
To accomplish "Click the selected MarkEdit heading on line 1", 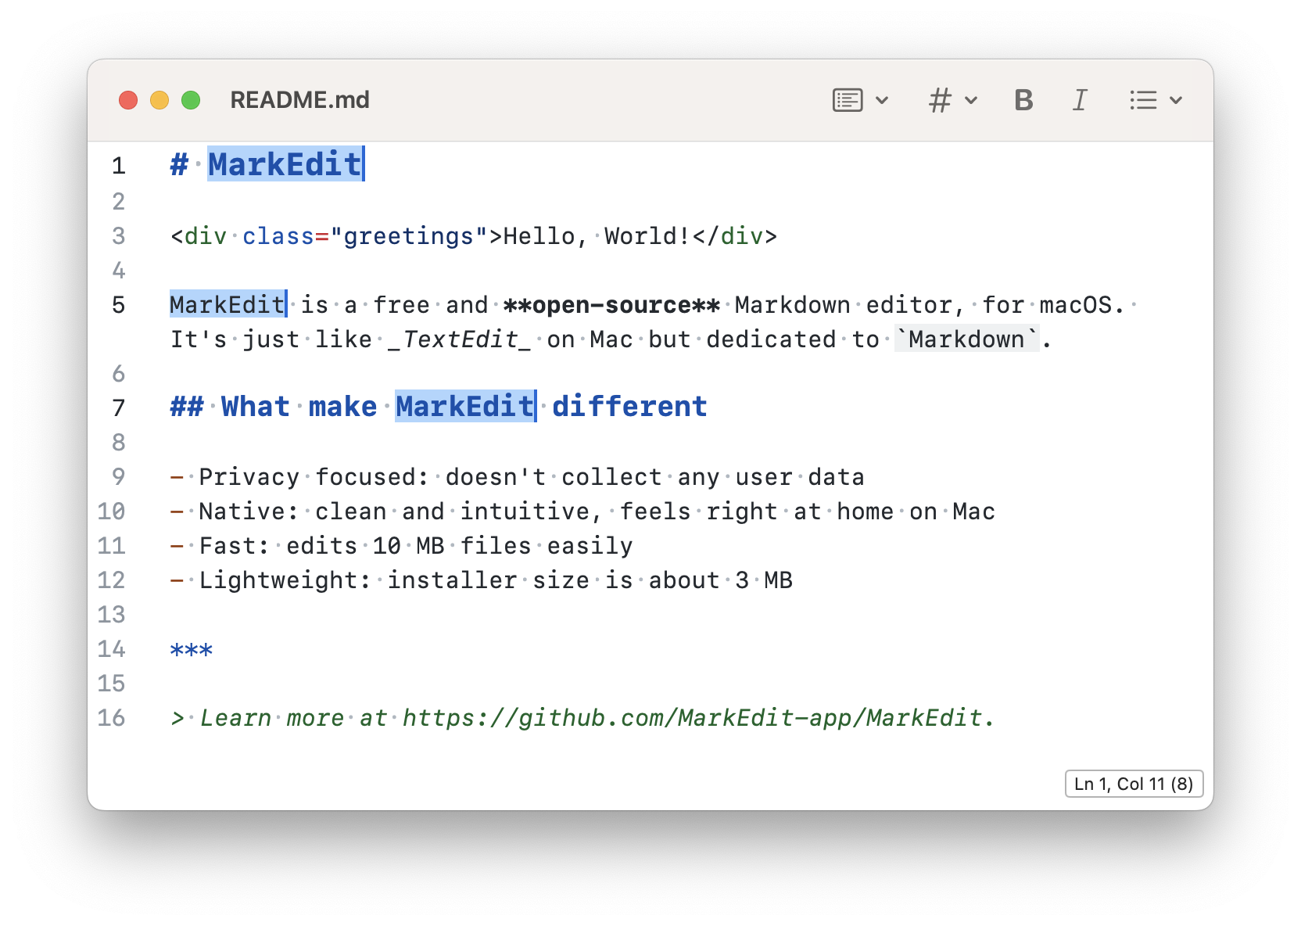I will (x=285, y=164).
